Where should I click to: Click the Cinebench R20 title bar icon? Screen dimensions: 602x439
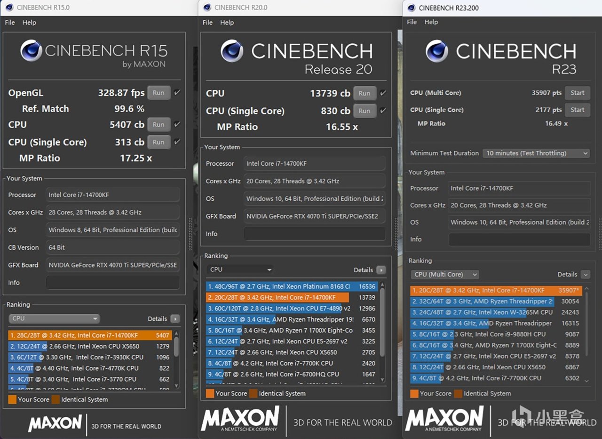click(206, 8)
